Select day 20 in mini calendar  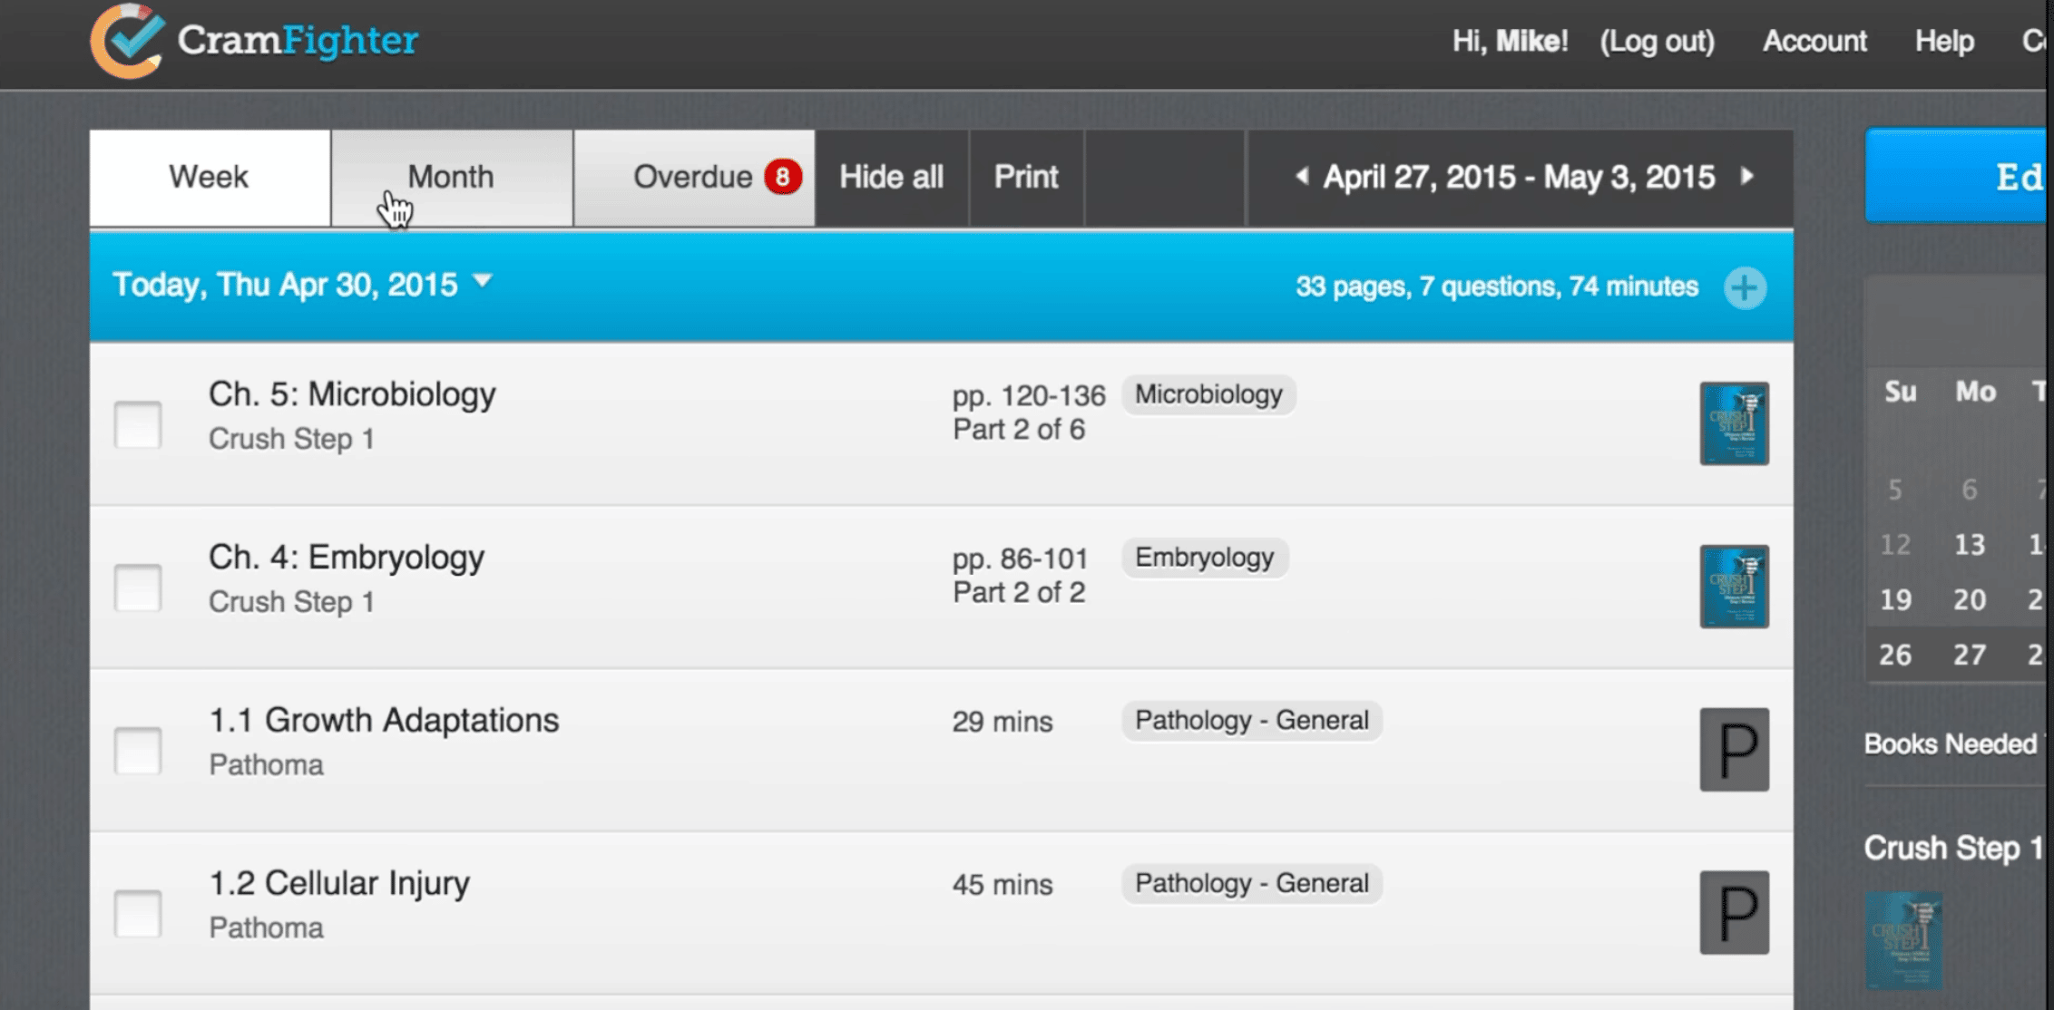(1969, 600)
